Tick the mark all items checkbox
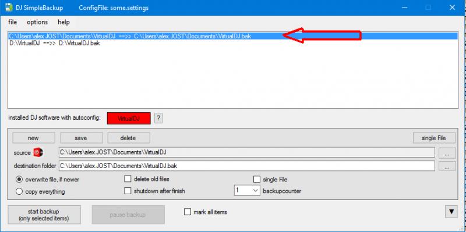 tap(188, 212)
